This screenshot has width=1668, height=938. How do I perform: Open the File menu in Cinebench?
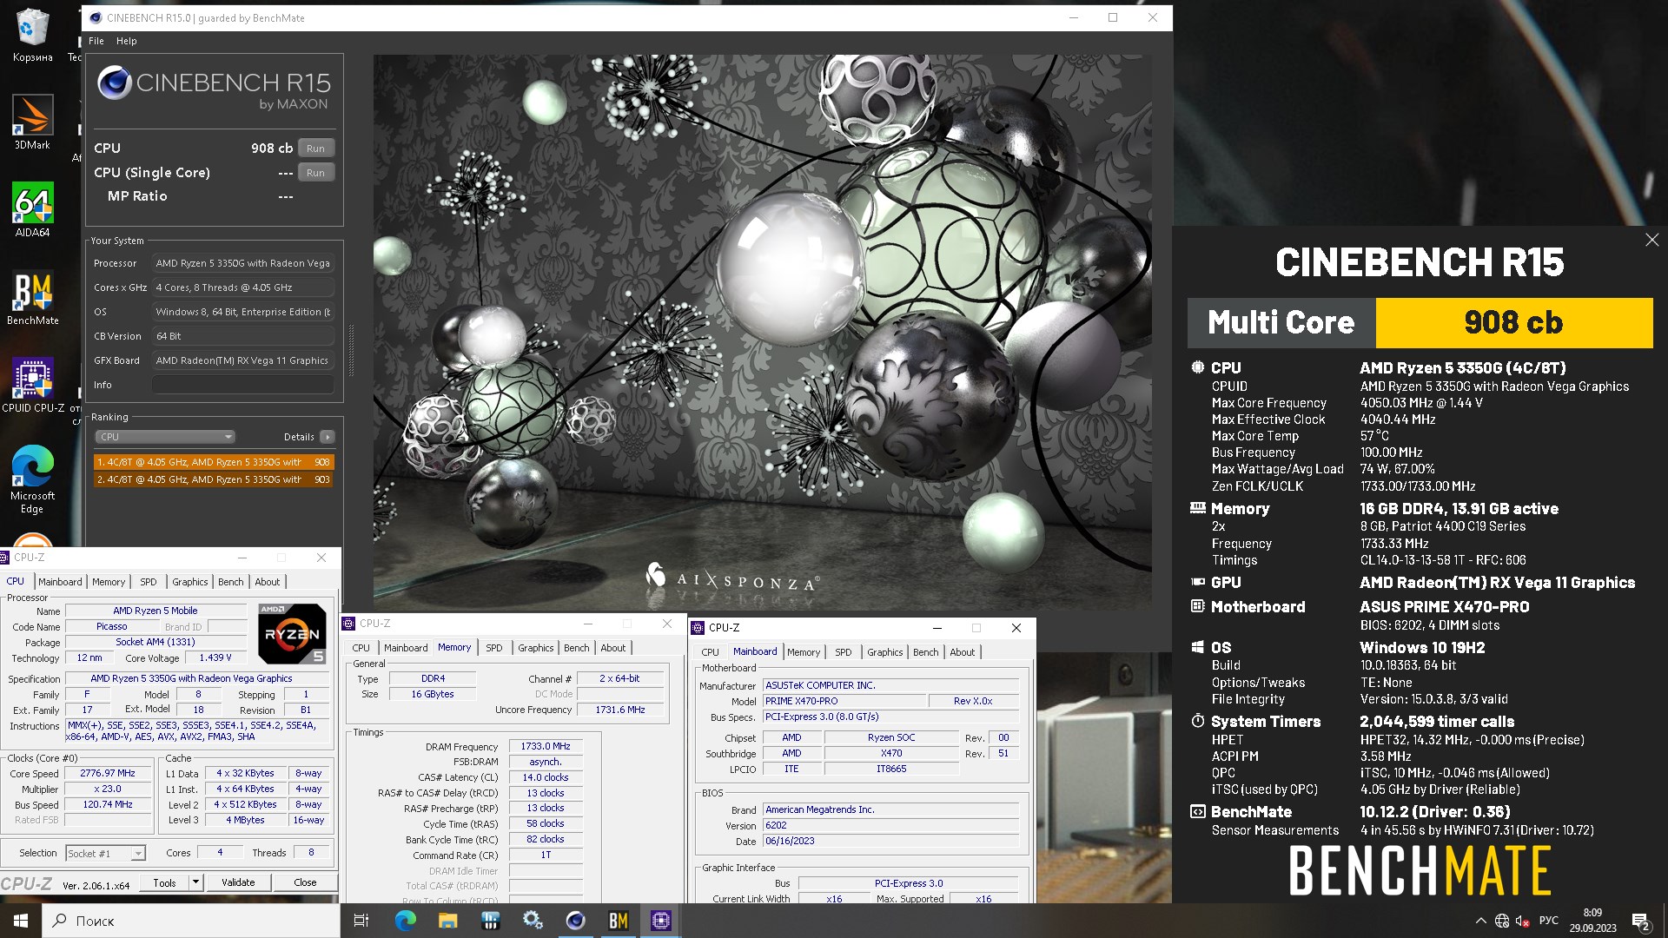point(96,41)
